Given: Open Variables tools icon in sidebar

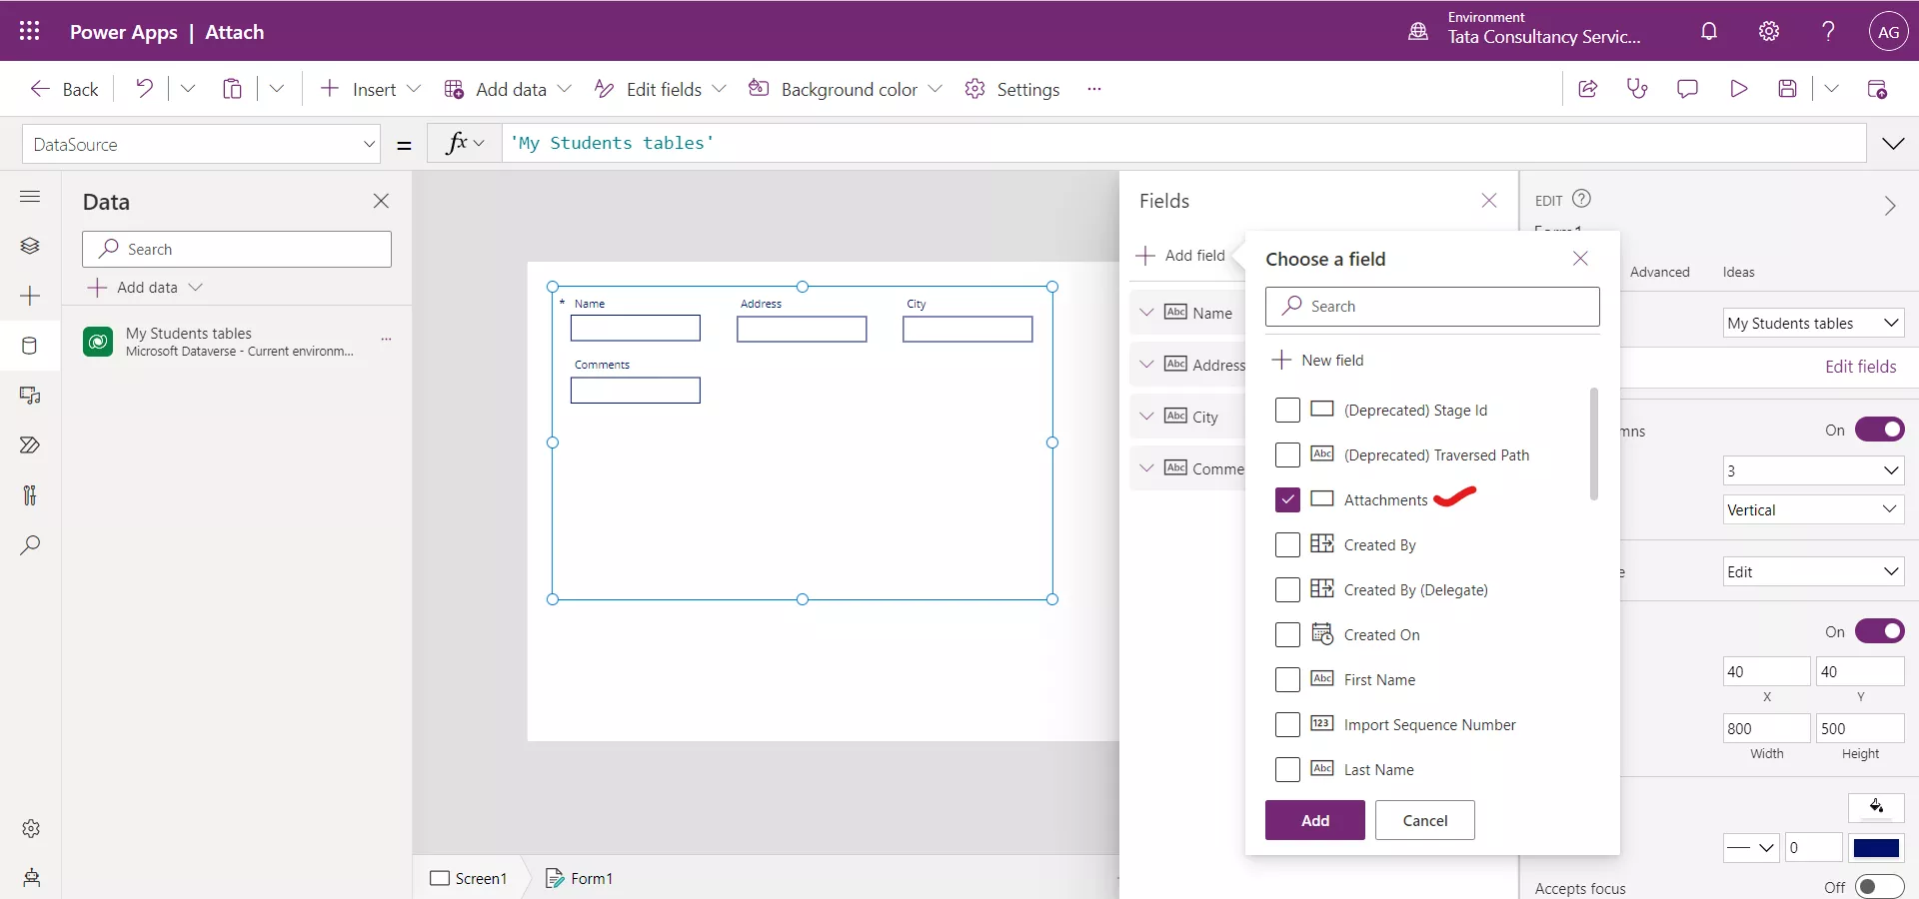Looking at the screenshot, I should pos(30,495).
